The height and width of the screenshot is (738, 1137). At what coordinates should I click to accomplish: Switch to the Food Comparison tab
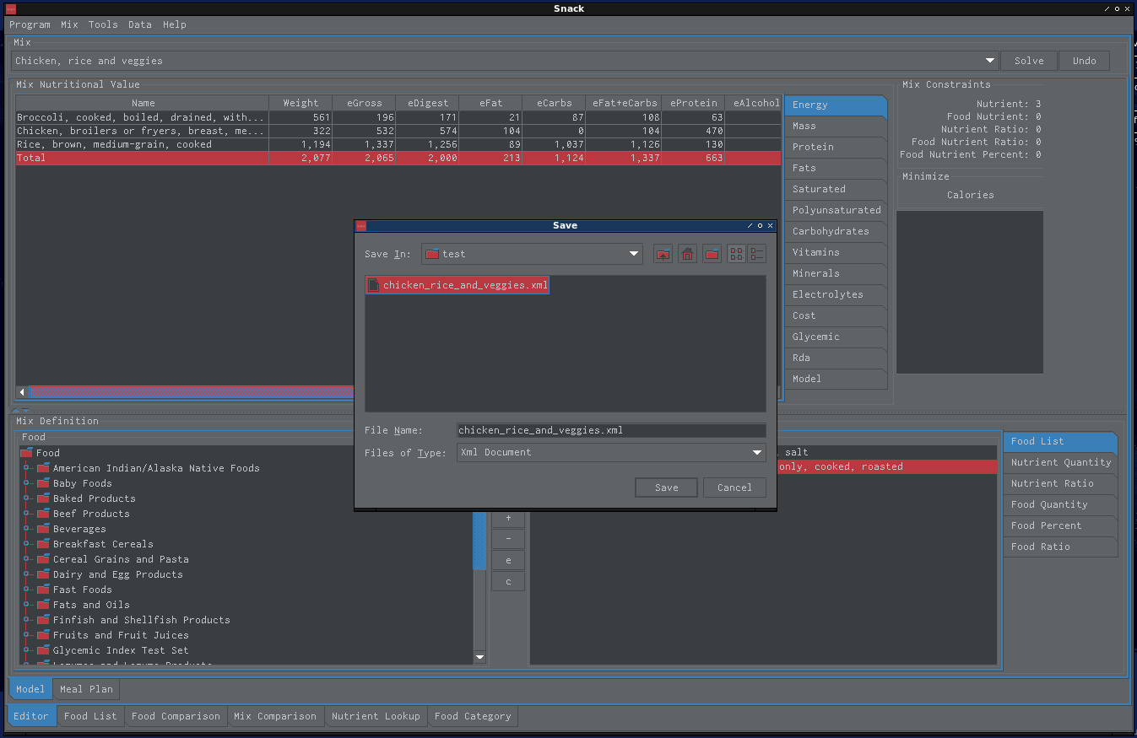pos(176,716)
